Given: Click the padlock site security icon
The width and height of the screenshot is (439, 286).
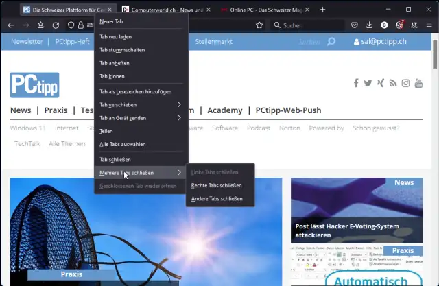Looking at the screenshot, I should click(x=81, y=25).
